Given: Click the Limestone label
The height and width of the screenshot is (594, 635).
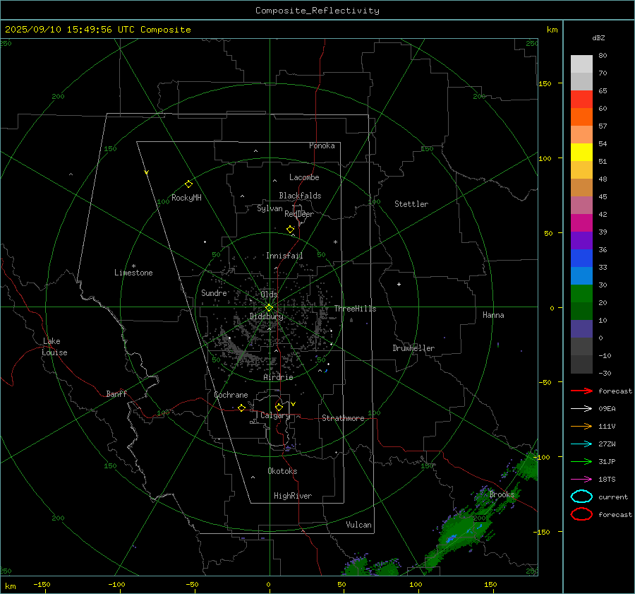Looking at the screenshot, I should pos(133,273).
